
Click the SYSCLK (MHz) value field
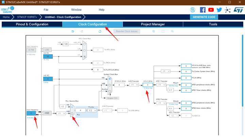pyautogui.click(x=119, y=85)
